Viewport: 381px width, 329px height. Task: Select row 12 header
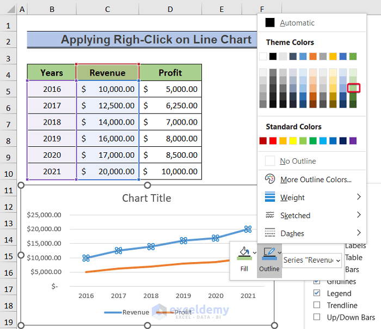tap(8, 207)
